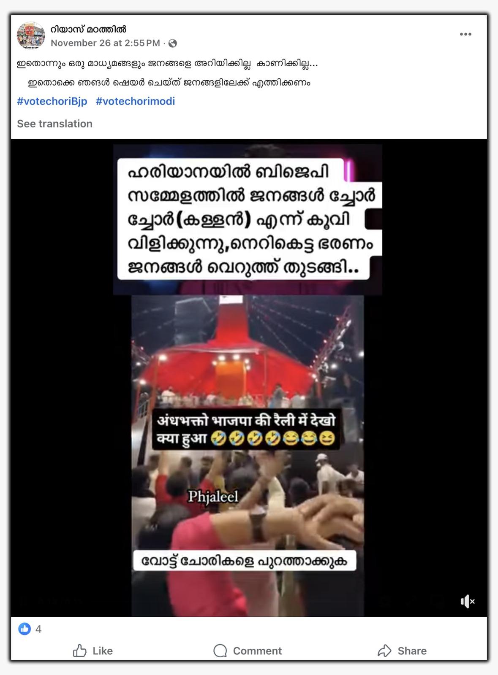
Task: Click the Share arrow icon
Action: [384, 651]
